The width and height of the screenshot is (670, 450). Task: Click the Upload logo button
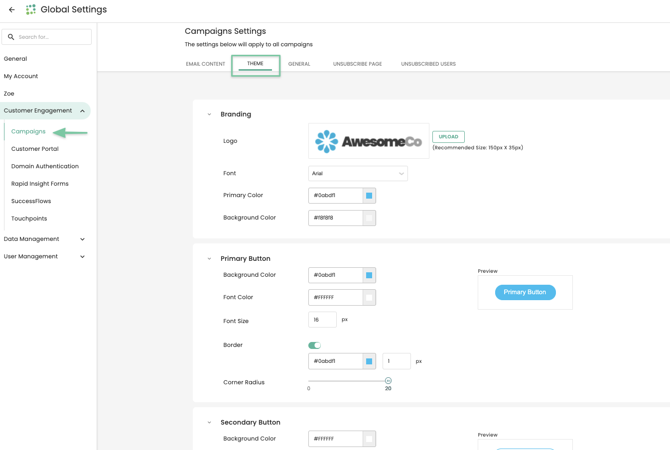(x=448, y=137)
